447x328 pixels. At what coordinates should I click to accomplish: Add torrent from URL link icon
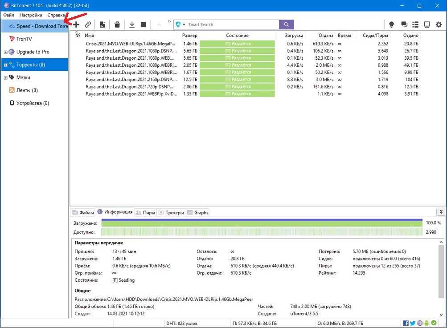[x=88, y=24]
